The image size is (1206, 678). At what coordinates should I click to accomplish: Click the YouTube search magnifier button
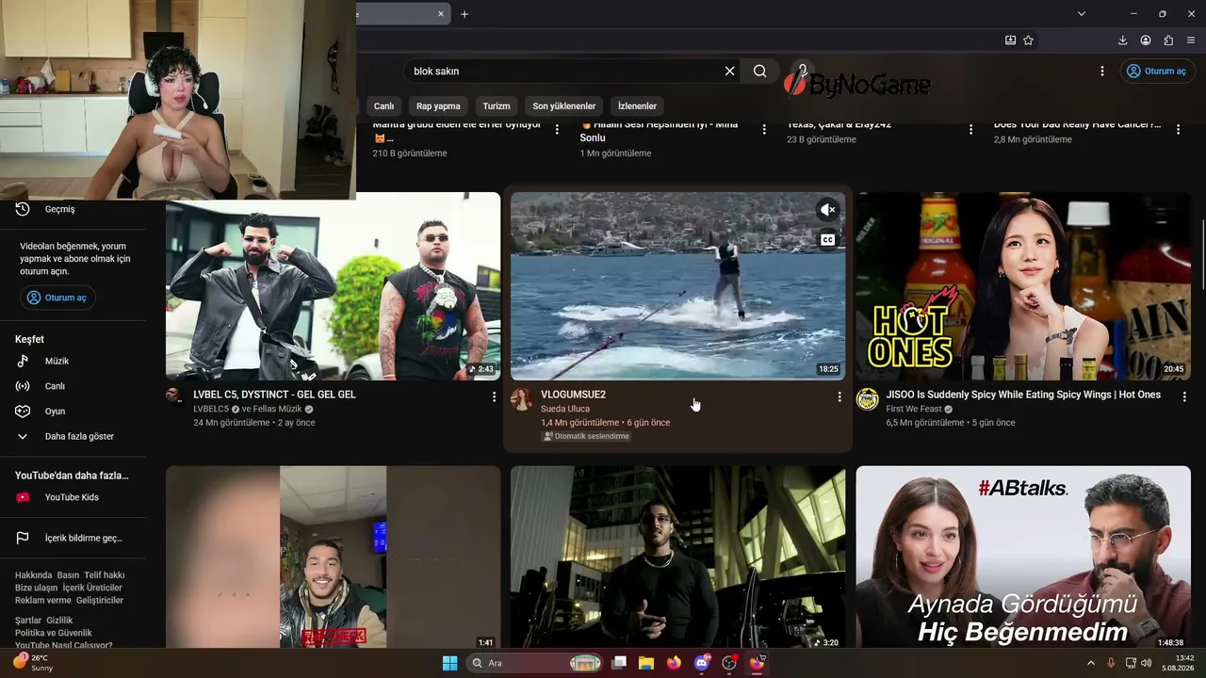[759, 71]
